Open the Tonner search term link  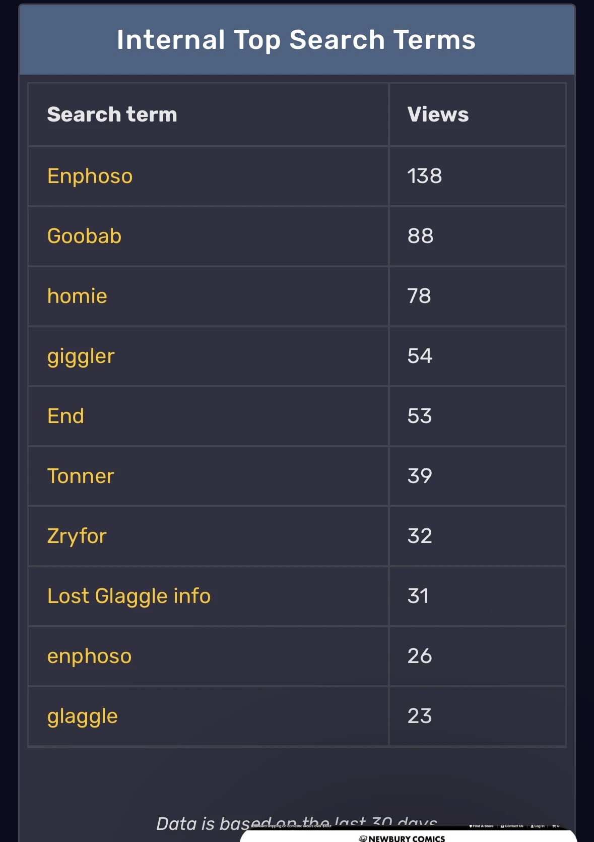[81, 476]
